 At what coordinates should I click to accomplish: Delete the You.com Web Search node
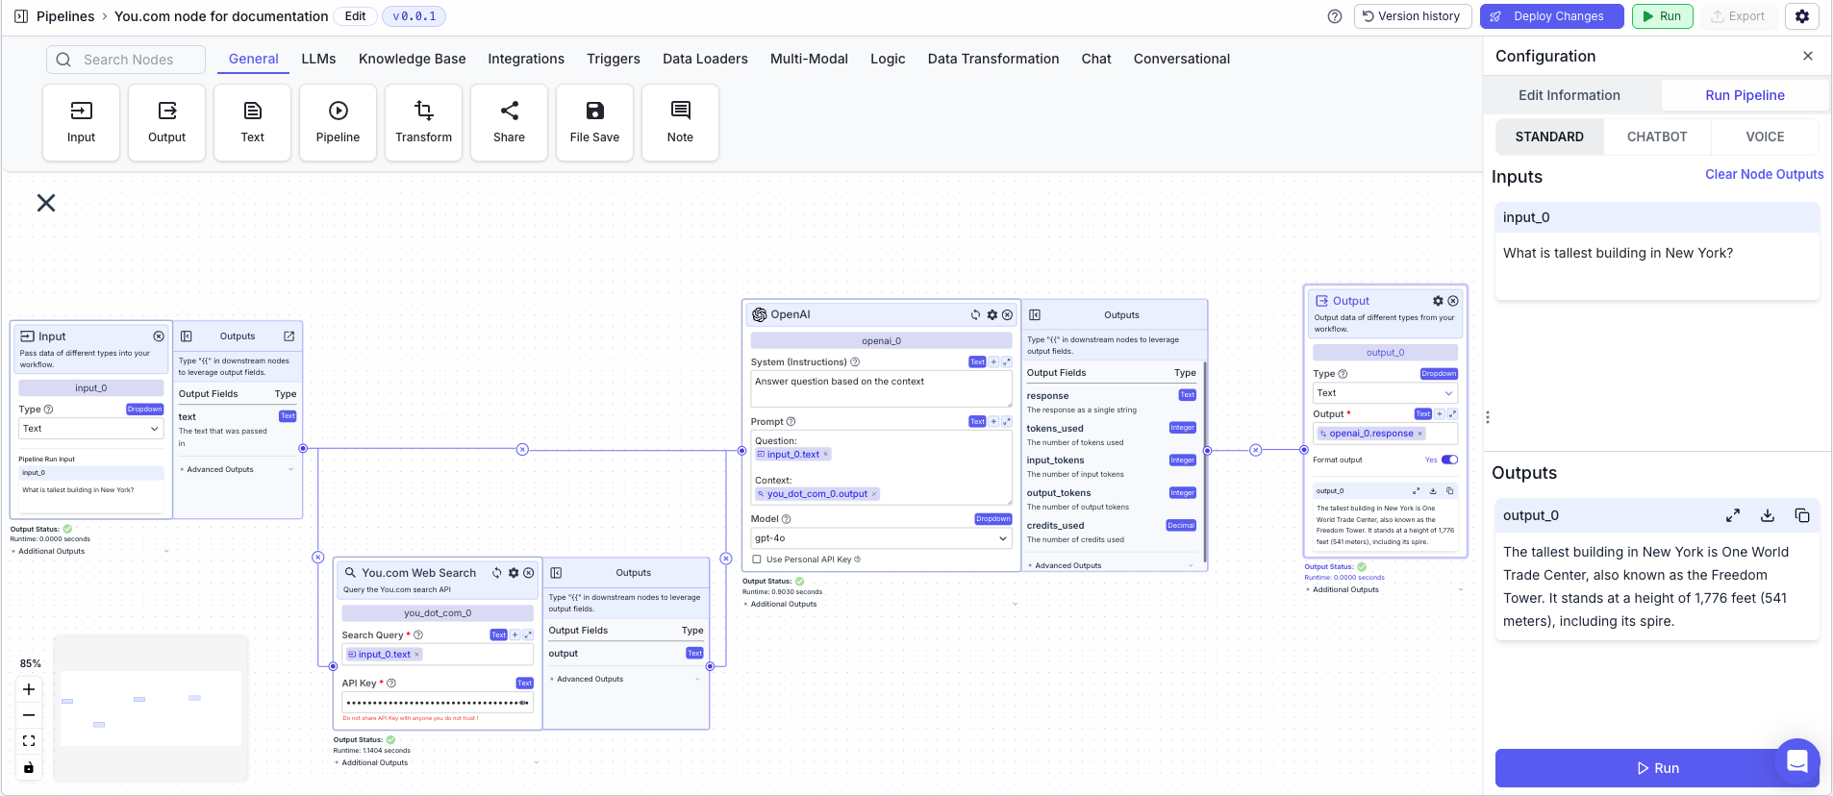(x=528, y=572)
